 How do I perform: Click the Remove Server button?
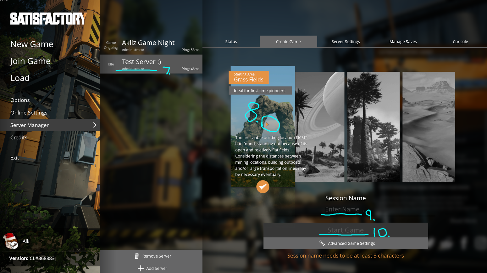pyautogui.click(x=151, y=256)
